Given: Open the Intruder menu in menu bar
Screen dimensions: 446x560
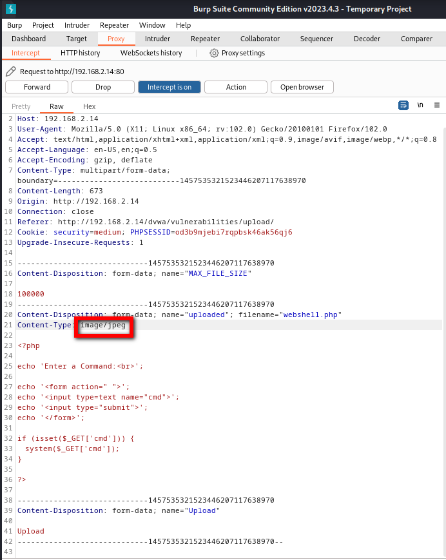Looking at the screenshot, I should coord(77,25).
